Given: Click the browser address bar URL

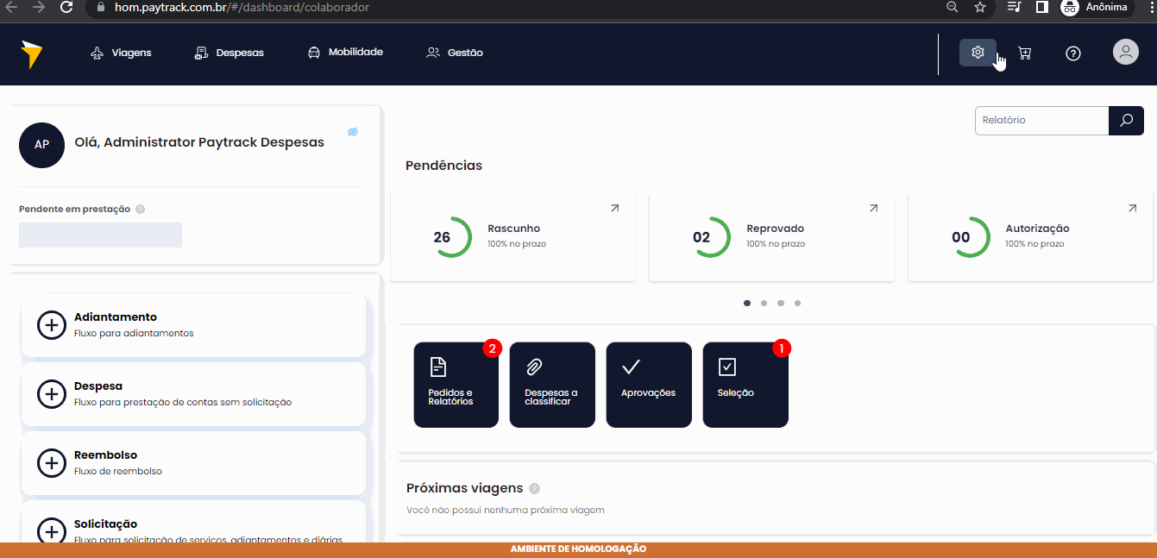Looking at the screenshot, I should point(242,7).
